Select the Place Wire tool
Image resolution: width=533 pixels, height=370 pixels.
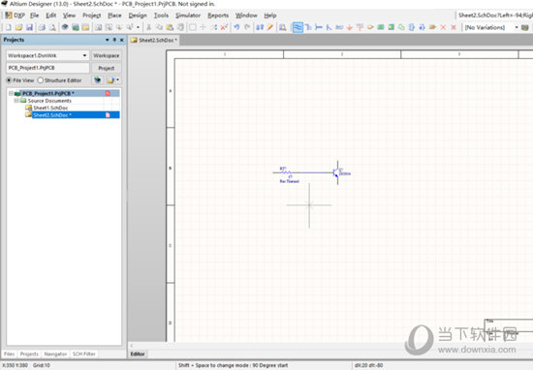298,27
